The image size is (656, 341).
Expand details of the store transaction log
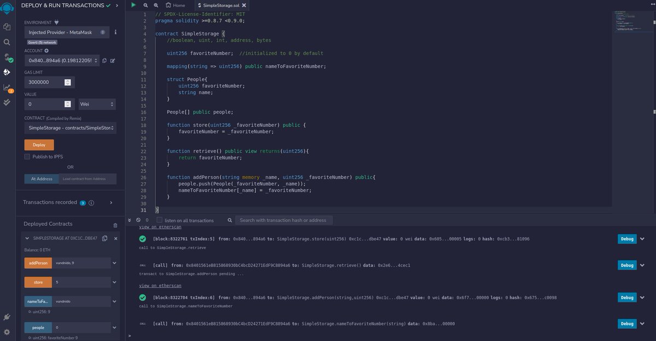(642, 239)
